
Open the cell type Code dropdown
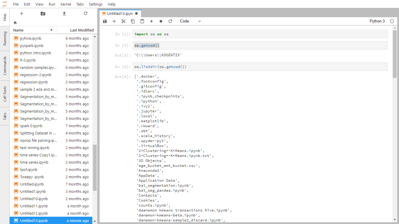(x=190, y=21)
